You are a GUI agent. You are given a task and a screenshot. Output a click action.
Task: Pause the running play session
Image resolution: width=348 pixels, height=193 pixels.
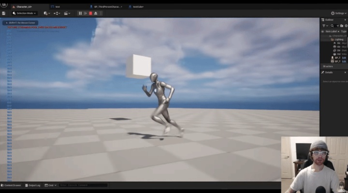(x=80, y=14)
